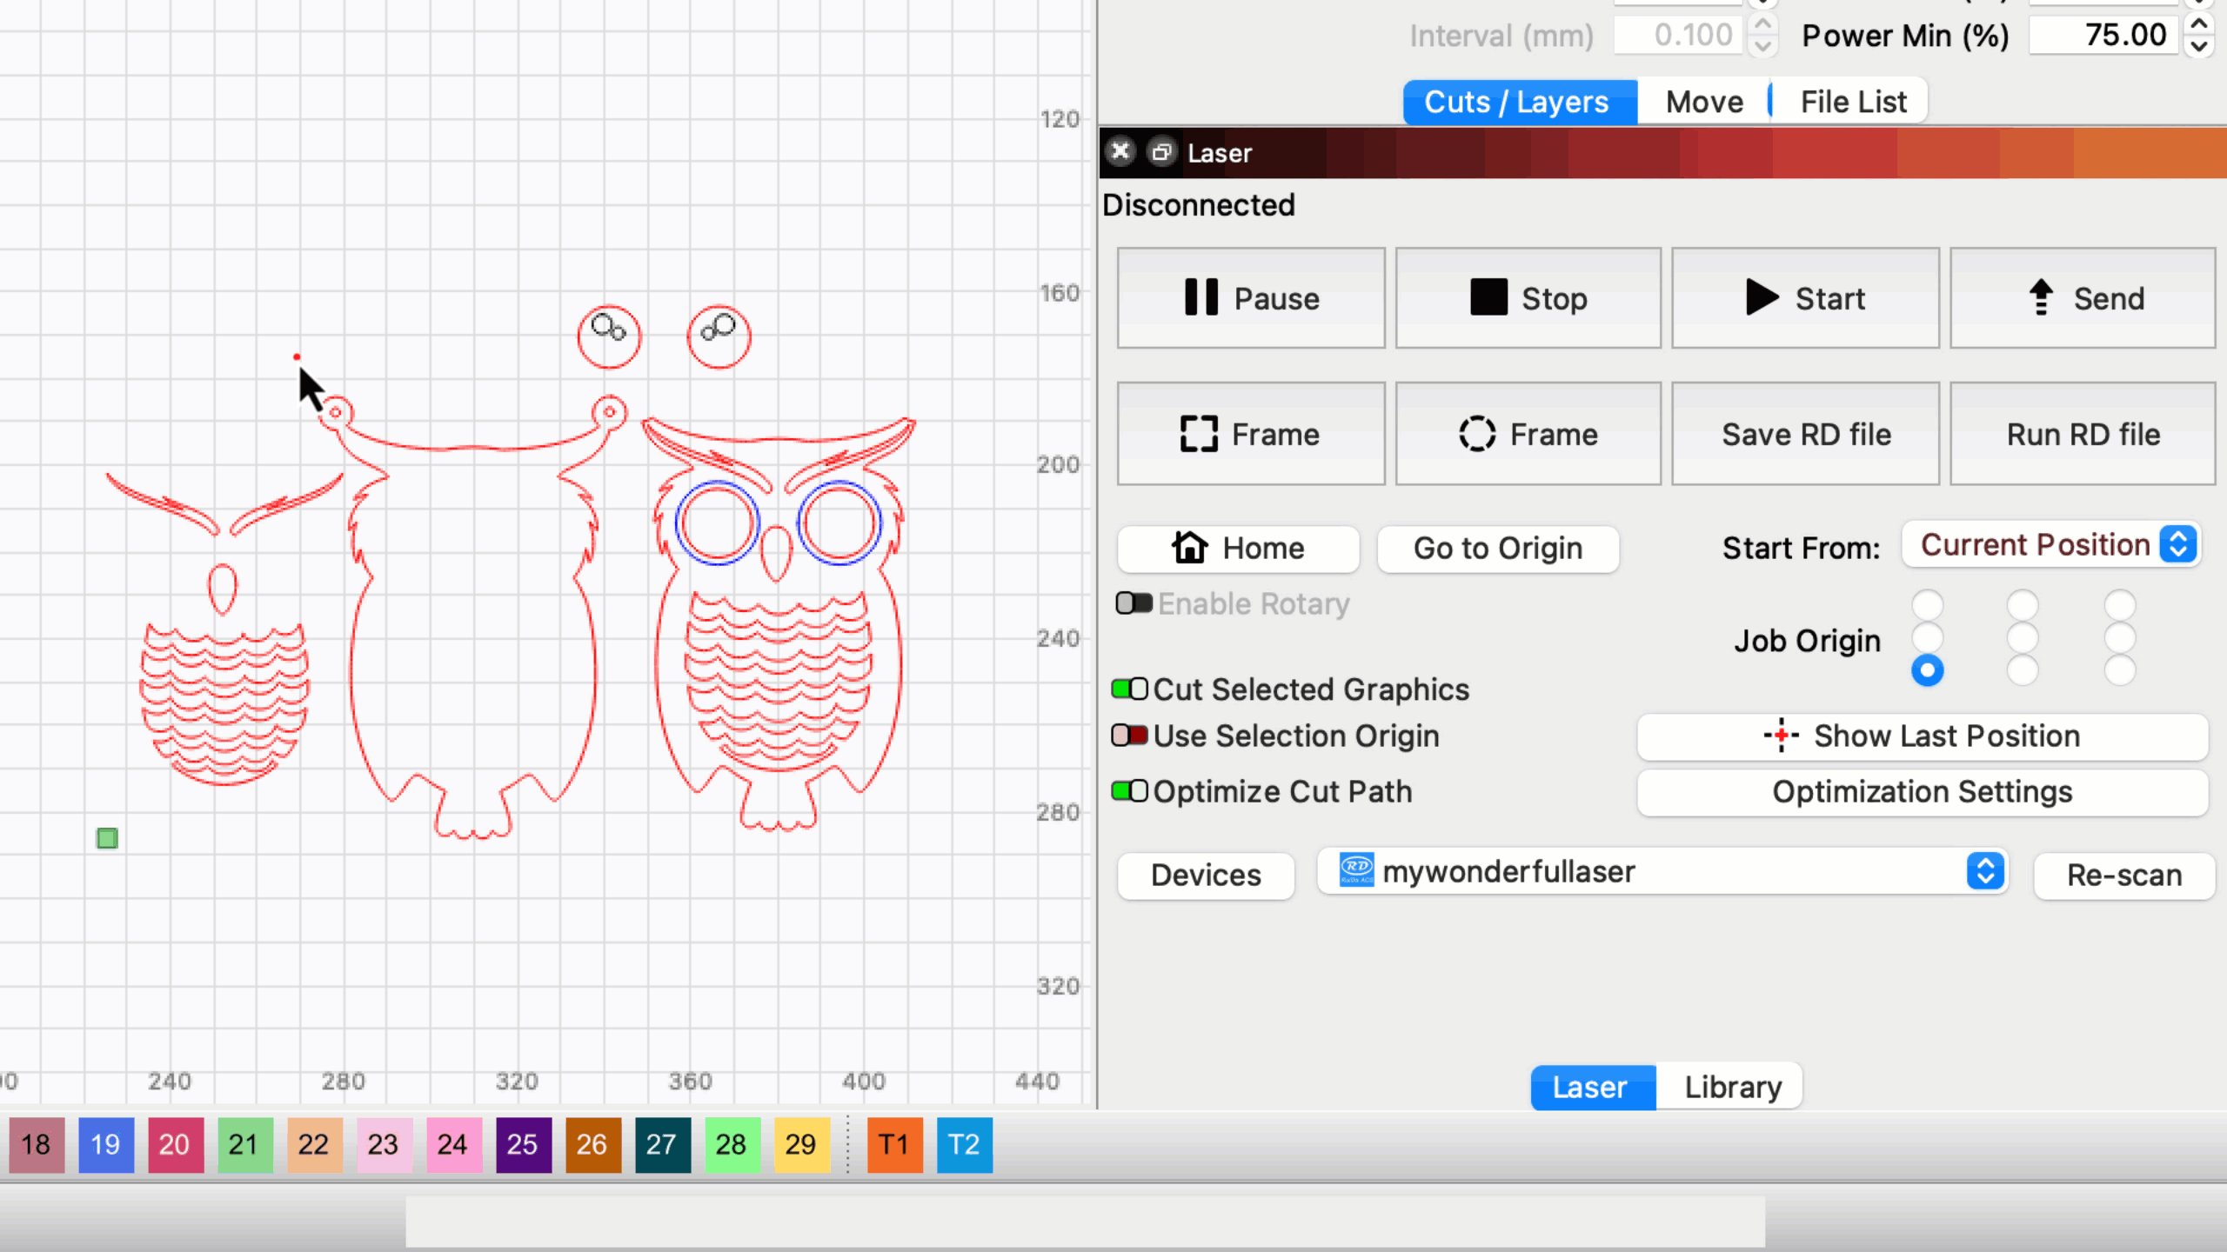This screenshot has height=1252, width=2227.
Task: Select the purple color swatch 25
Action: (523, 1145)
